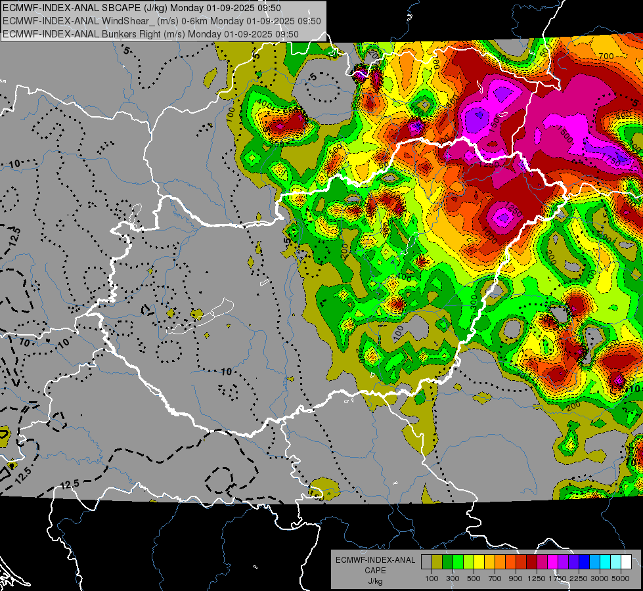This screenshot has width=643, height=591.
Task: Pick the purple swatch after the 1750 tick
Action: (563, 561)
